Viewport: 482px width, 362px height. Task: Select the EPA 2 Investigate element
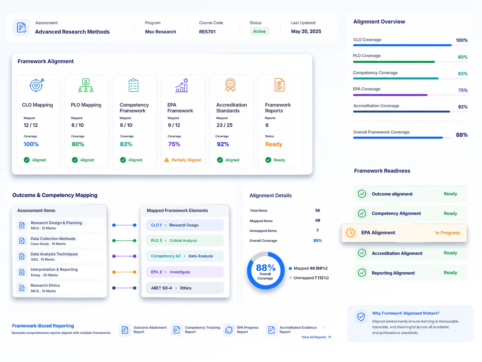point(185,272)
